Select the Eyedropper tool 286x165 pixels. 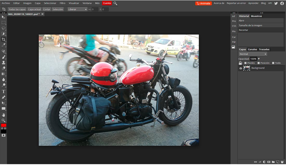point(4,45)
